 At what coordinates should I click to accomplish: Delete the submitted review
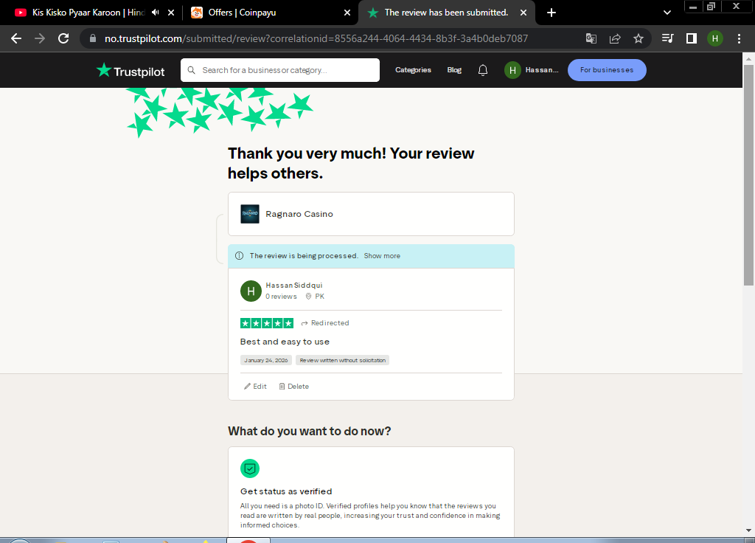pos(293,387)
